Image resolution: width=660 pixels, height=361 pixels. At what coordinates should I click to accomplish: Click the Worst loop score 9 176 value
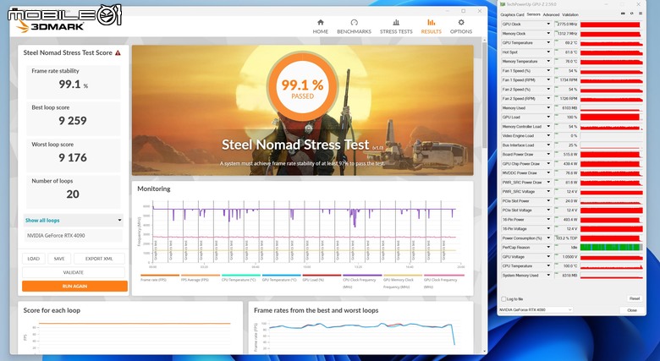[73, 158]
